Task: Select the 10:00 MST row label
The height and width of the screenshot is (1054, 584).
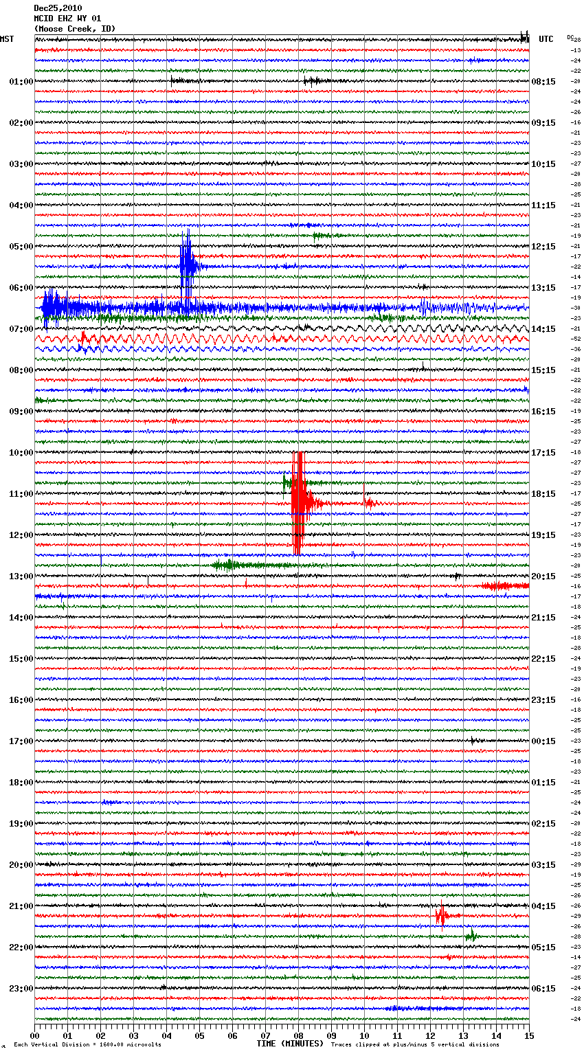Action: coord(21,453)
